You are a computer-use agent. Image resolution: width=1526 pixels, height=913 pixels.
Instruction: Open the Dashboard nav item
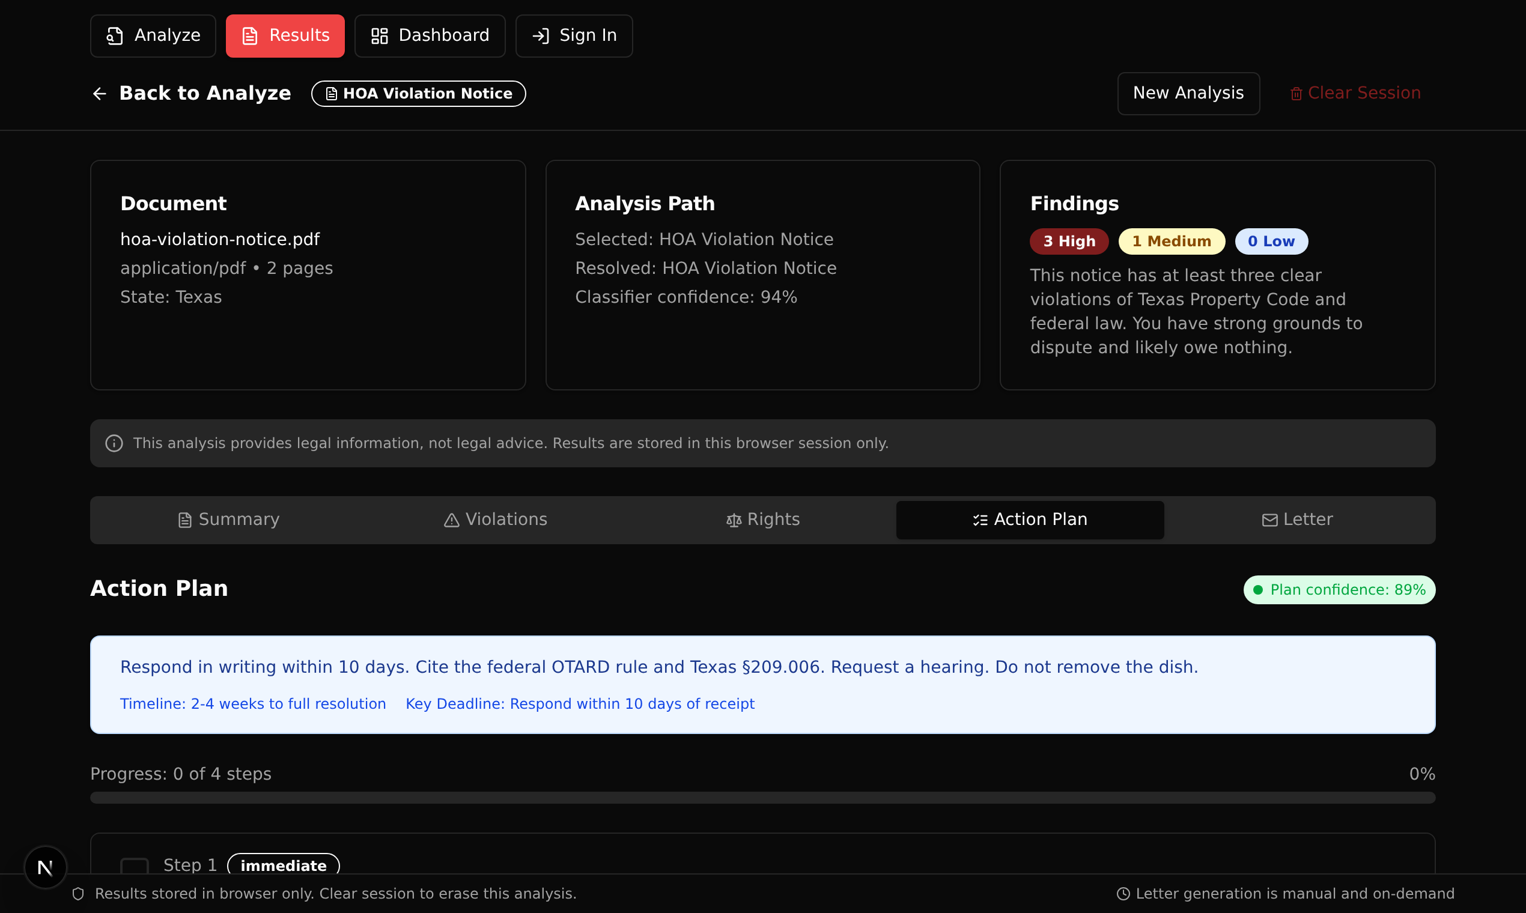click(430, 35)
